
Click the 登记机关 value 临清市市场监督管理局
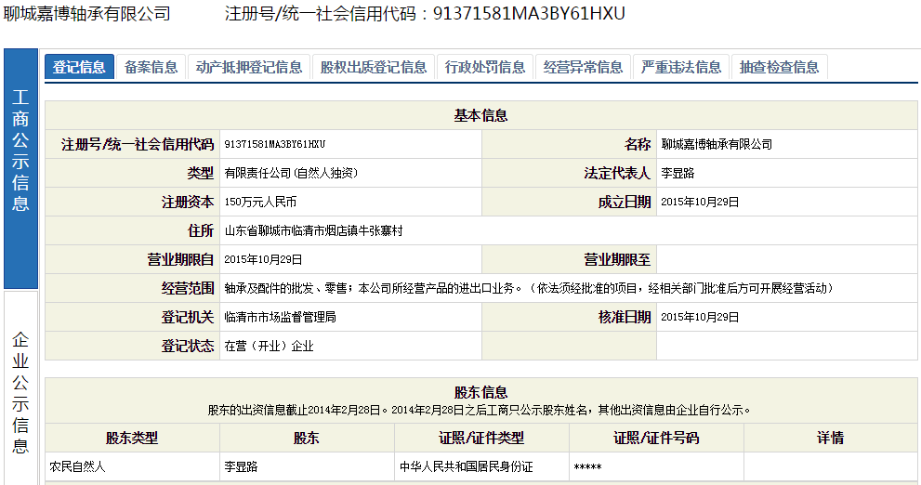280,318
